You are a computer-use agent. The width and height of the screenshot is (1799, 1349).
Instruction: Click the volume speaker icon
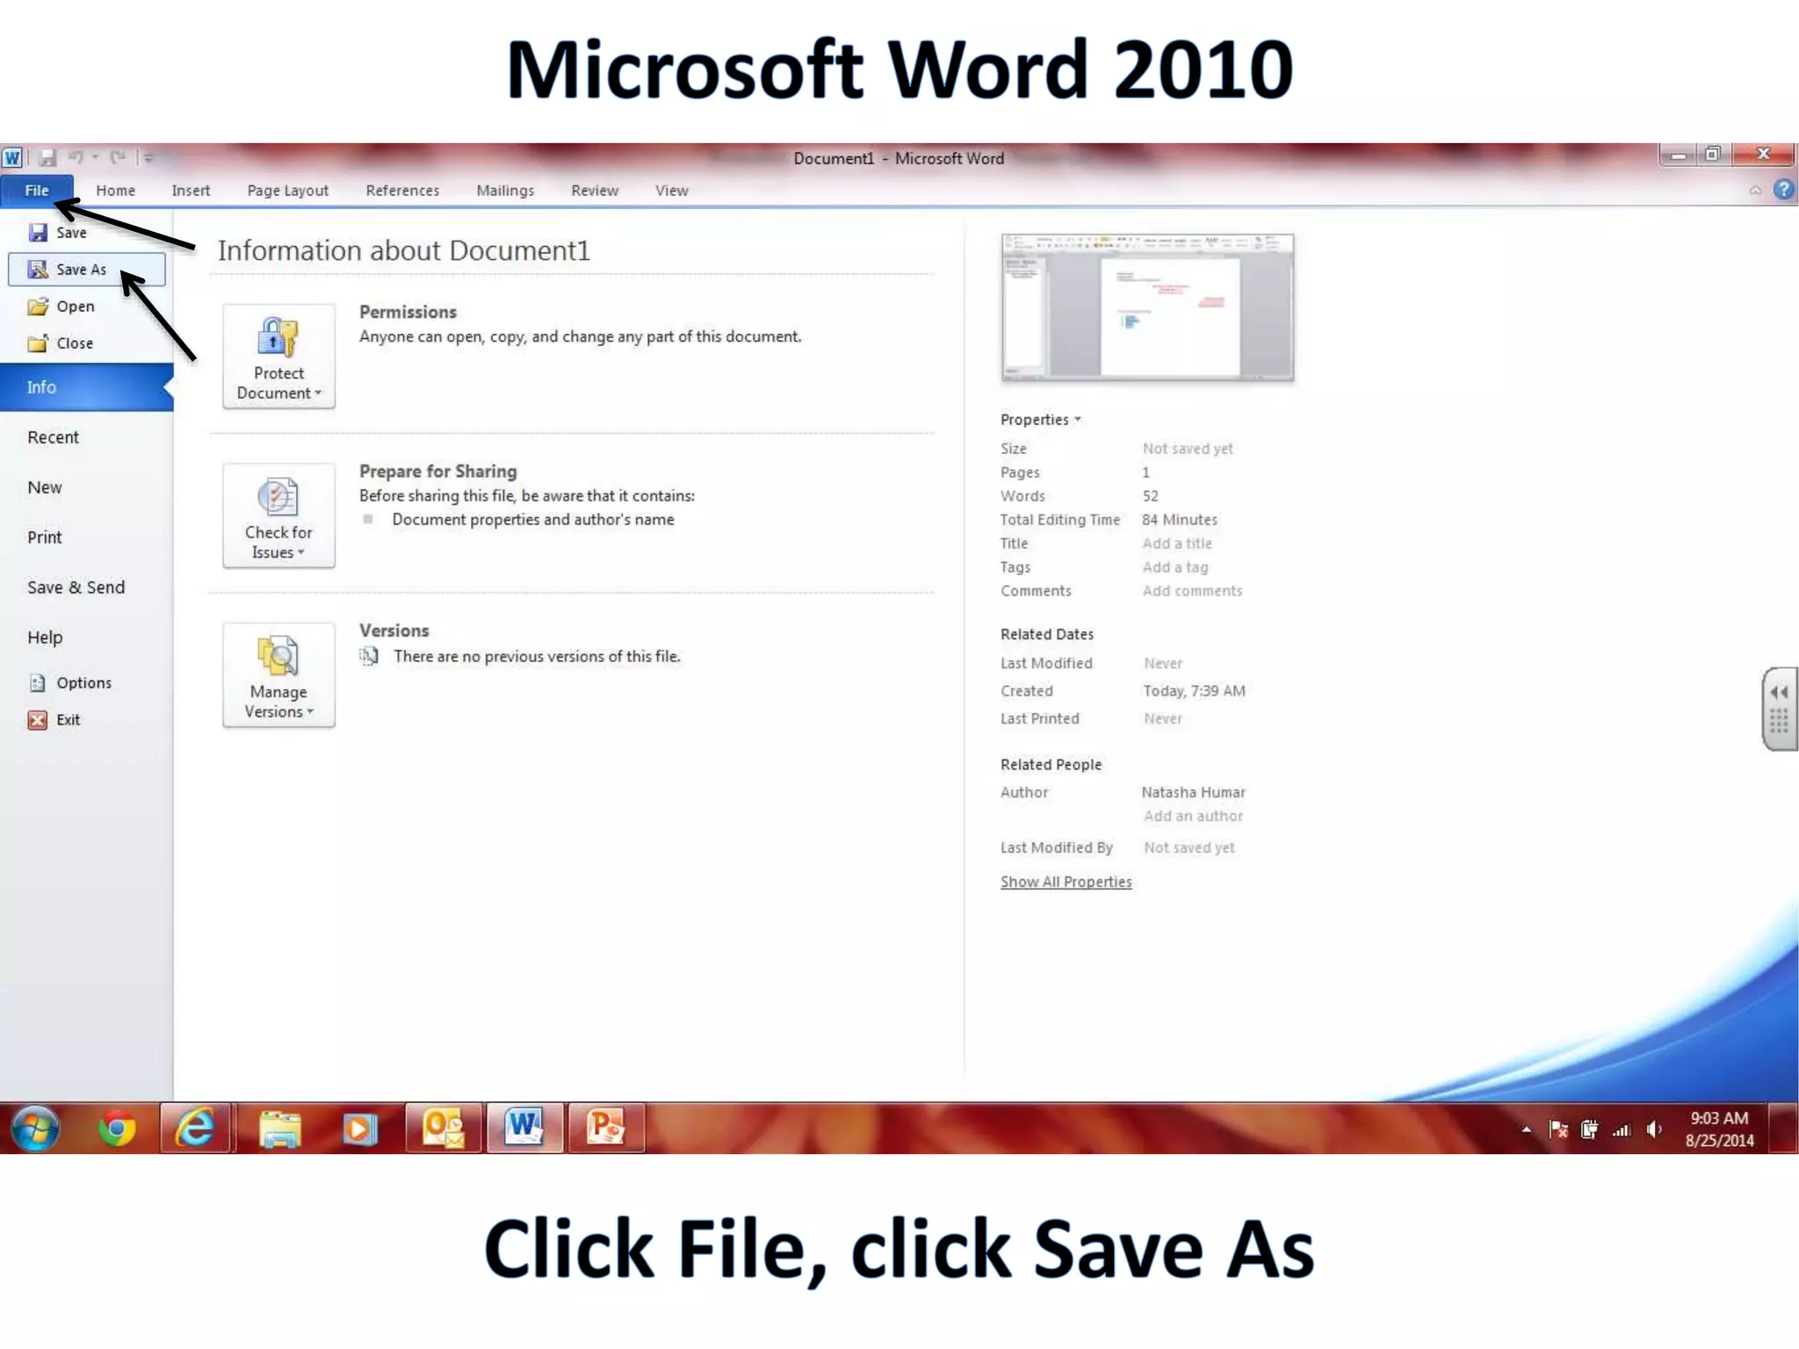1654,1129
